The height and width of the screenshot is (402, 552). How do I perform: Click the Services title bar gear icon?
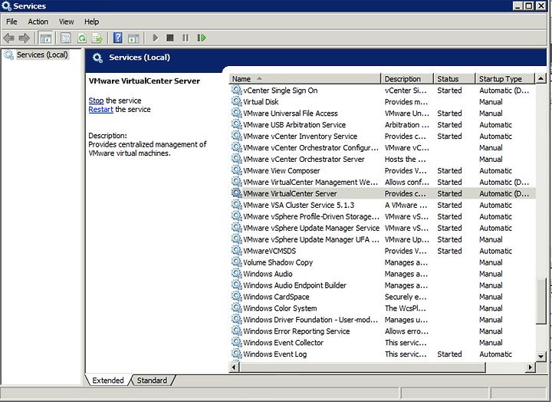coord(6,5)
